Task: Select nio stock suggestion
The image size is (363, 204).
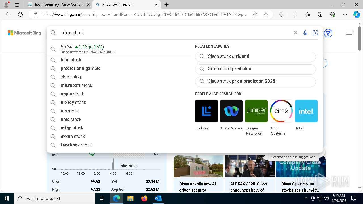Action: tap(119, 111)
